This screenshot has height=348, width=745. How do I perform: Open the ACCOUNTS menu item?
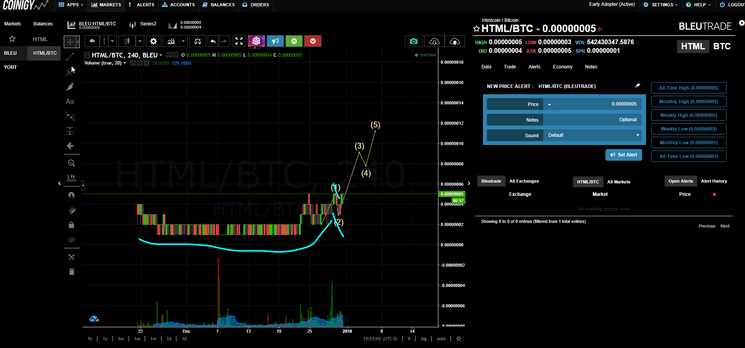click(178, 5)
